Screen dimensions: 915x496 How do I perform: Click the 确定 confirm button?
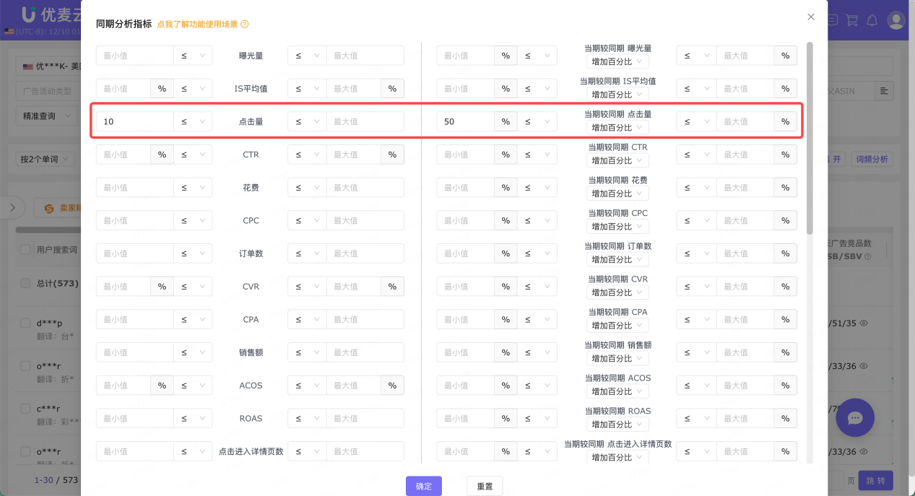tap(423, 486)
